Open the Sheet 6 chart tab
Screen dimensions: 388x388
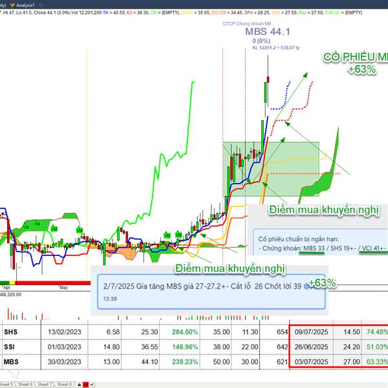(25, 384)
